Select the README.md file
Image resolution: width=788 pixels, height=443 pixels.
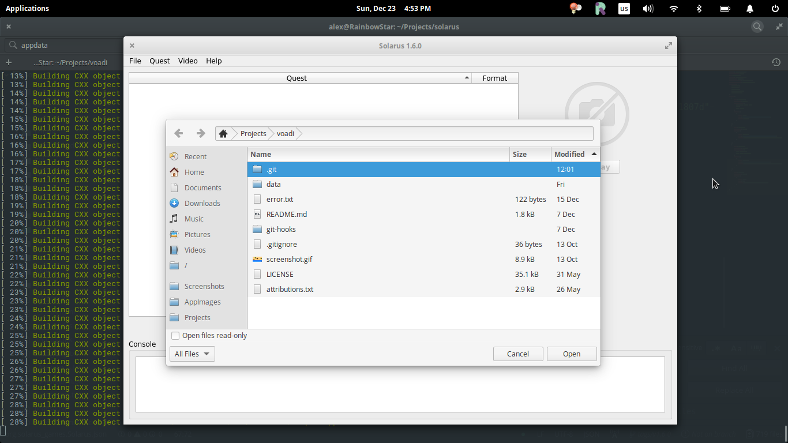click(424, 215)
